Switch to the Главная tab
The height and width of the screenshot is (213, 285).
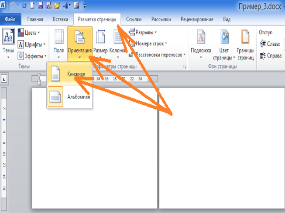pos(35,19)
